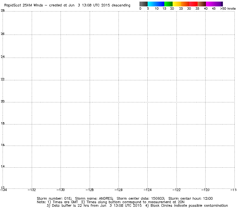
Task: Click the 14 latitude axis label
Action: click(x=3, y=167)
